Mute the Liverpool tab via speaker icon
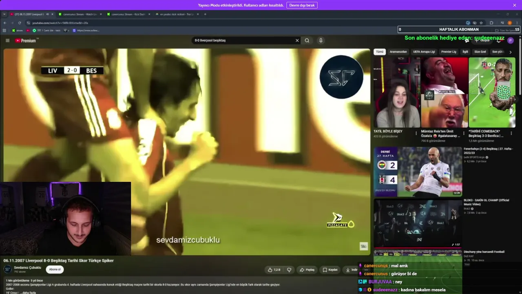This screenshot has height=294, width=522. 47,14
